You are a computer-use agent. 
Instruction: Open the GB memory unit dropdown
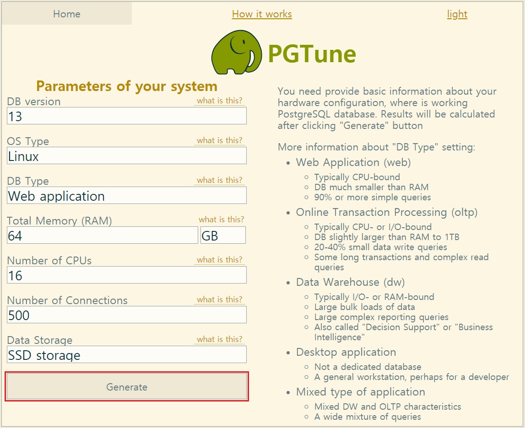tap(223, 235)
